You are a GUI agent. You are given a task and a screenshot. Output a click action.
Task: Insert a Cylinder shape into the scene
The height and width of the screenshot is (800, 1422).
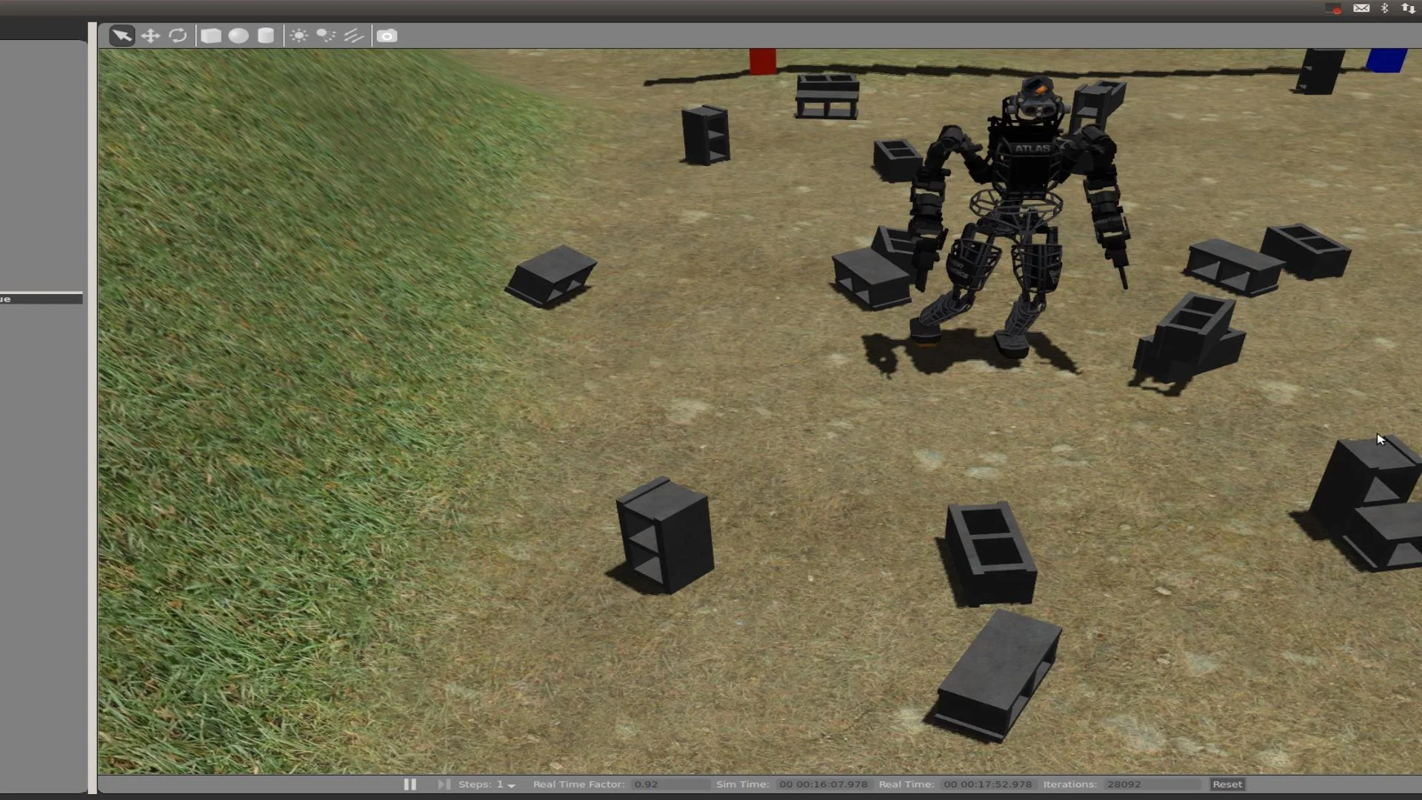point(265,35)
